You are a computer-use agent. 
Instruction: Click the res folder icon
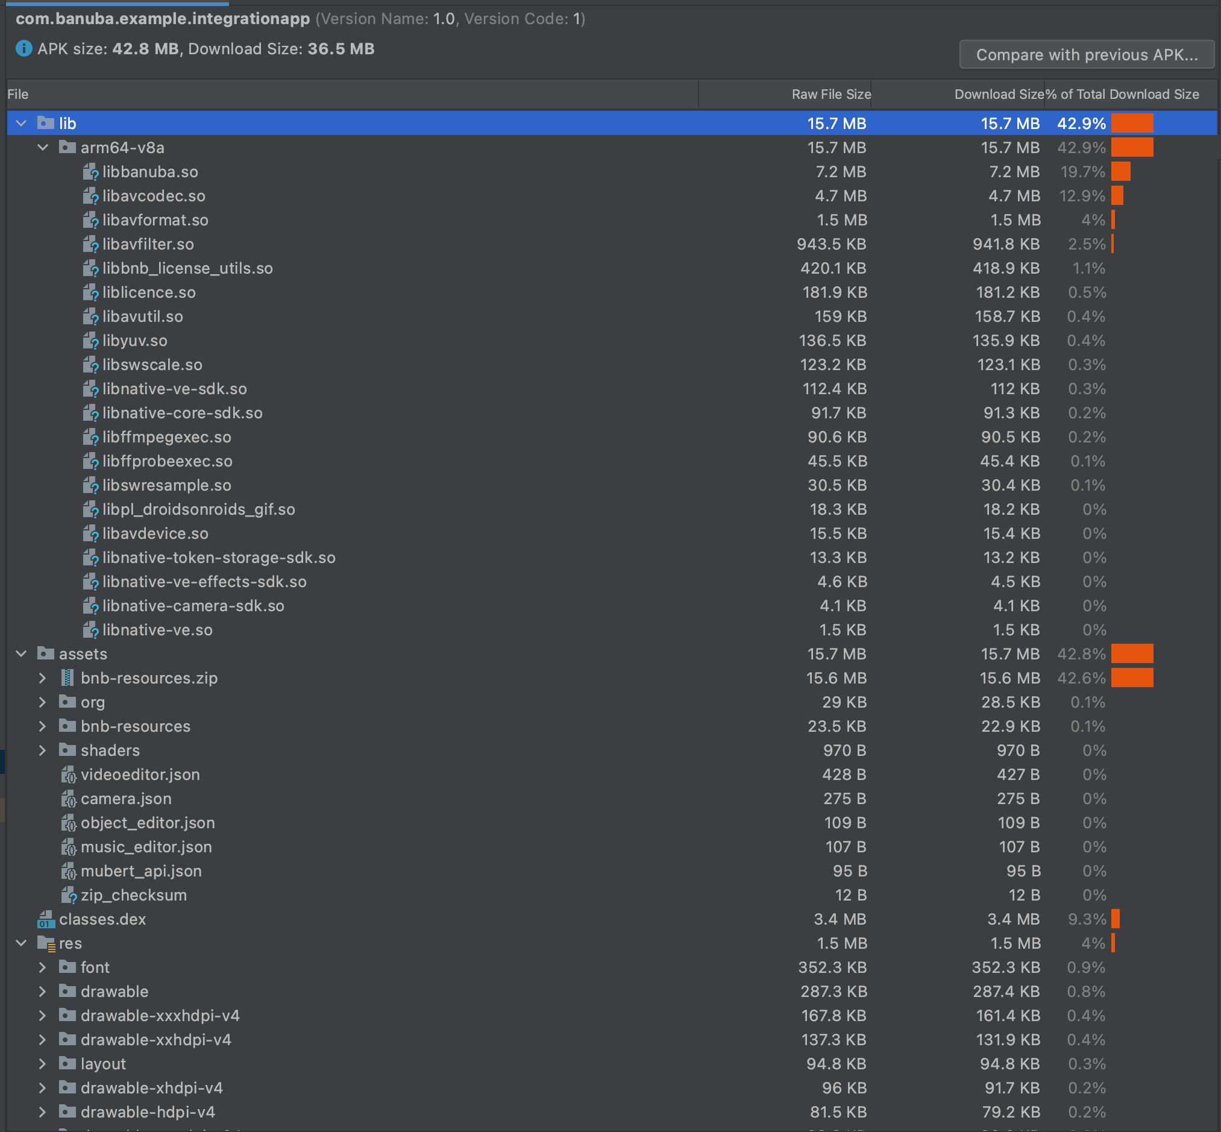pyautogui.click(x=46, y=943)
